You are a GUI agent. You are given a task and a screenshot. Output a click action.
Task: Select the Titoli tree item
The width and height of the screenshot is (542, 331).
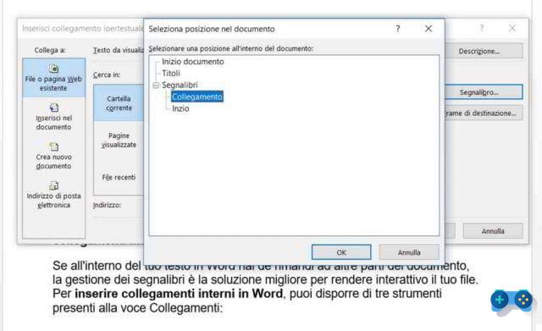tap(171, 74)
